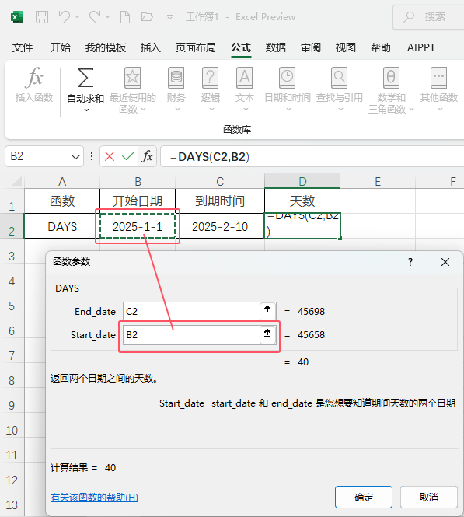Click the dialog help question mark

[410, 263]
